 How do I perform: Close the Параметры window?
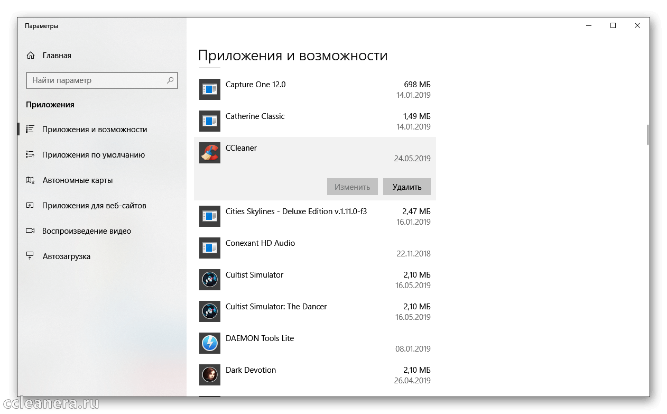pos(637,25)
